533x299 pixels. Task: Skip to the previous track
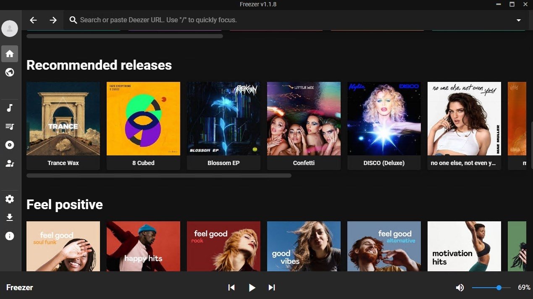(231, 287)
